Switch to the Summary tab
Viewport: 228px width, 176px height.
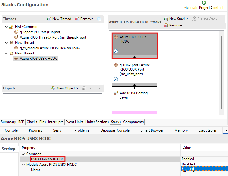pyautogui.click(x=9, y=122)
